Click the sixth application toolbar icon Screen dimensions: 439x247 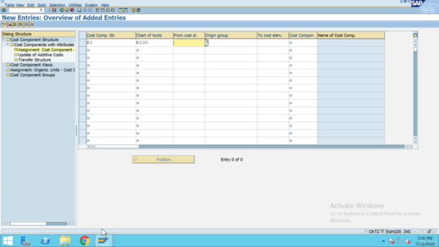pos(32,25)
